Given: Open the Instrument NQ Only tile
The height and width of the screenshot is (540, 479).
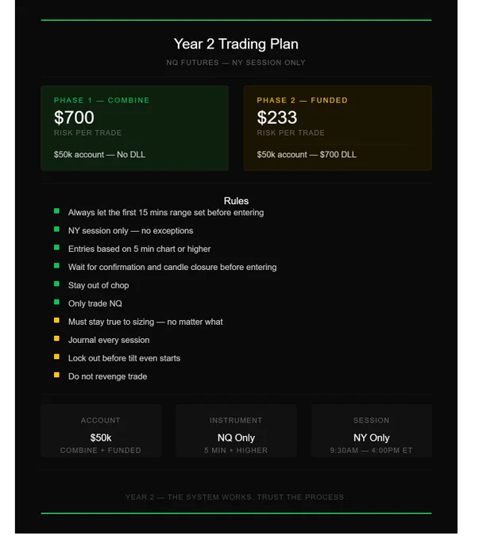Looking at the screenshot, I should (x=236, y=431).
